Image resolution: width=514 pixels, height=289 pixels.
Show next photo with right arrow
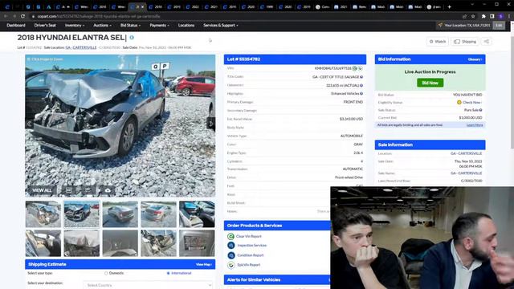click(x=210, y=124)
